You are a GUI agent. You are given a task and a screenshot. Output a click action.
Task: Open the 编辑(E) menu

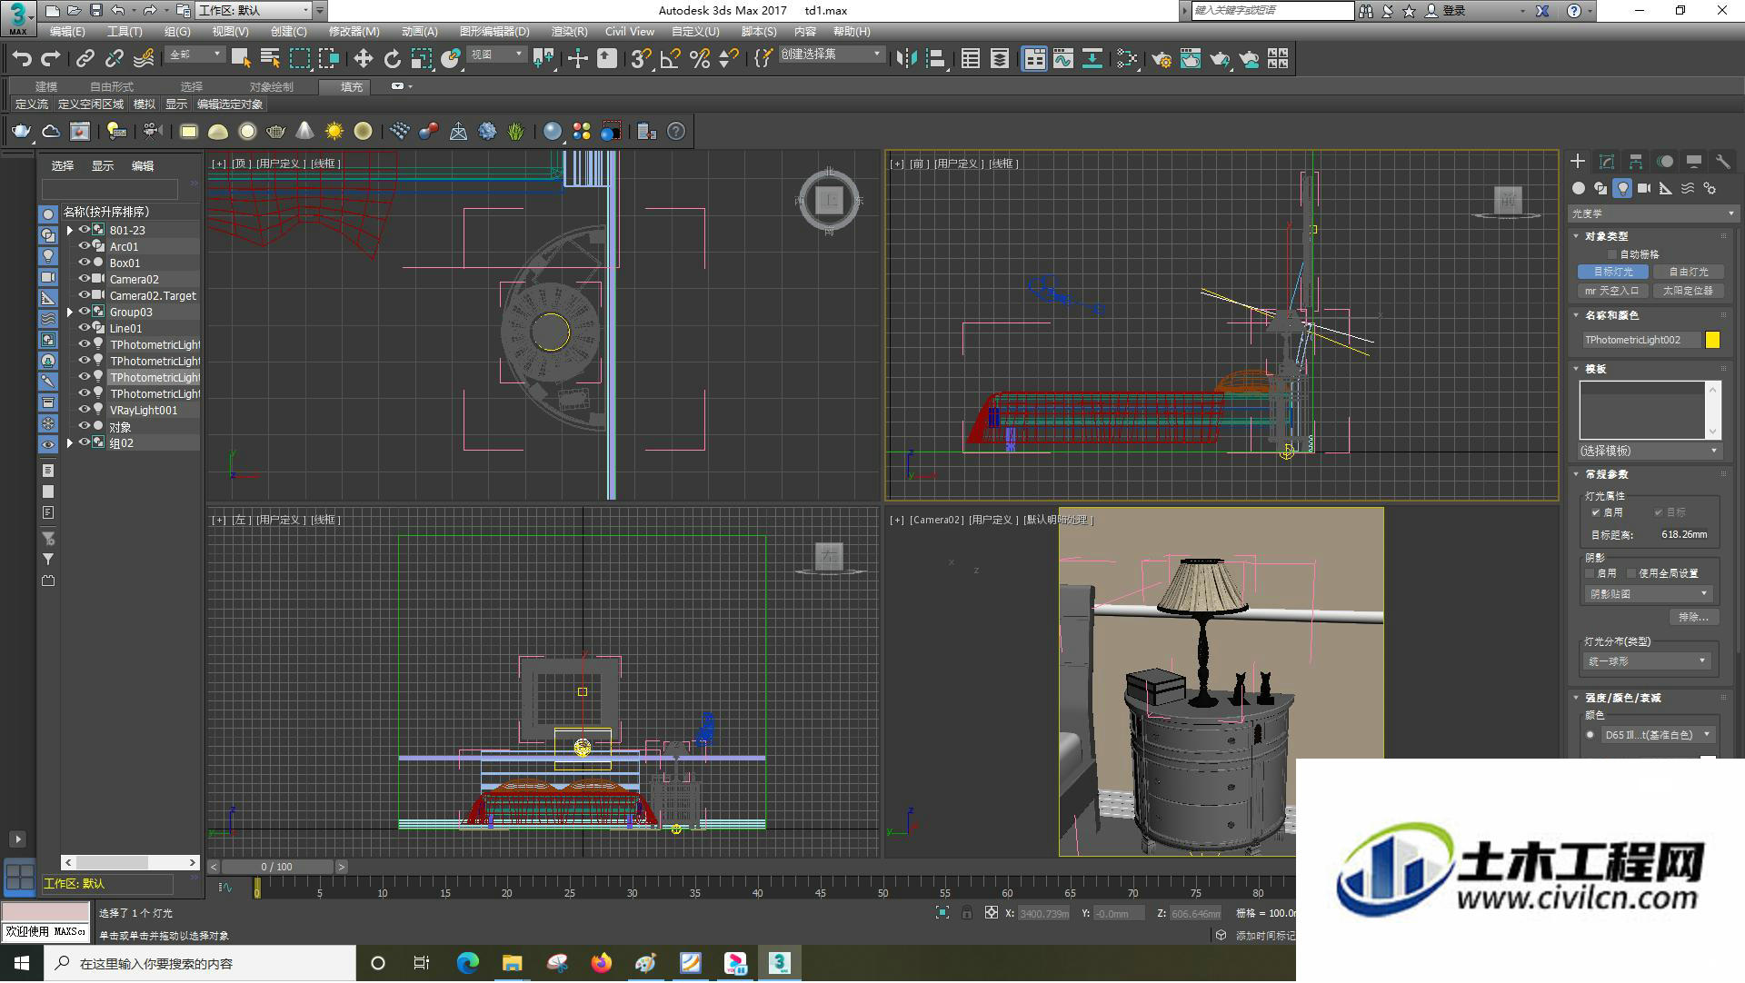(x=67, y=31)
